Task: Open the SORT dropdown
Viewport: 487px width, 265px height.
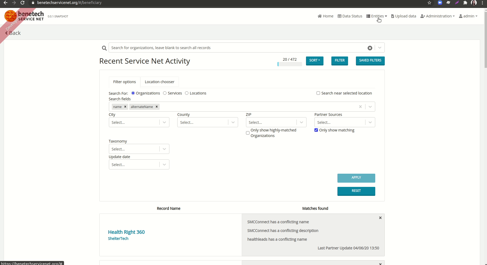Action: tap(314, 61)
